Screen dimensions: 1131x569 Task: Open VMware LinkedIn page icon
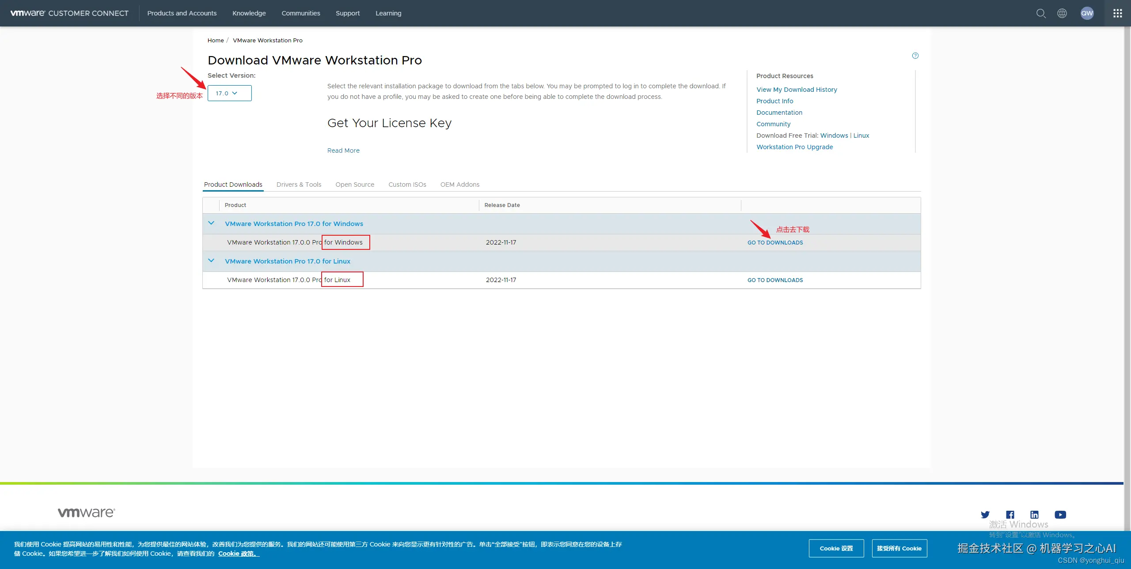point(1035,515)
